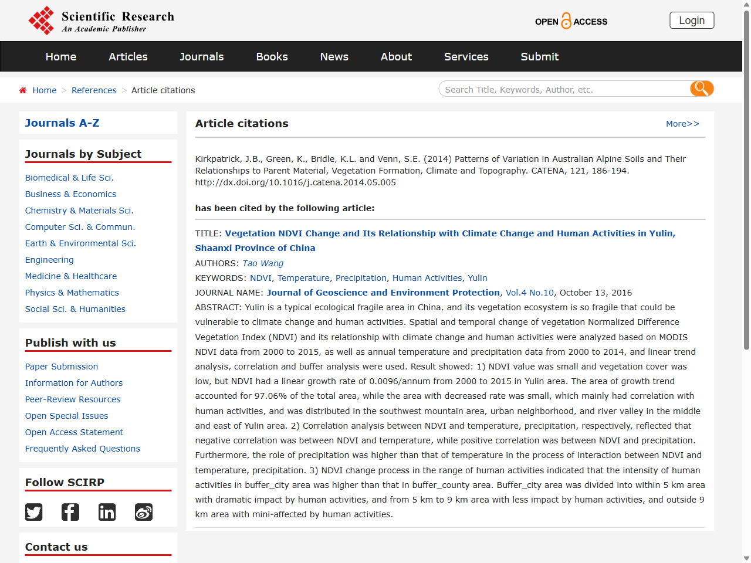Click the Precipitation keyword link
Image resolution: width=751 pixels, height=563 pixels.
pyautogui.click(x=361, y=278)
